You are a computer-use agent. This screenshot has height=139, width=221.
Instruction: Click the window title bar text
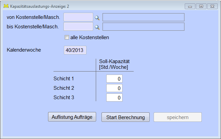click(x=40, y=6)
